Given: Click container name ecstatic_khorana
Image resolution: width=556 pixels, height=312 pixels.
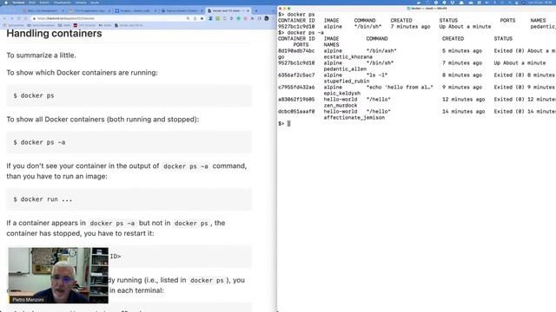Looking at the screenshot, I should click(347, 57).
